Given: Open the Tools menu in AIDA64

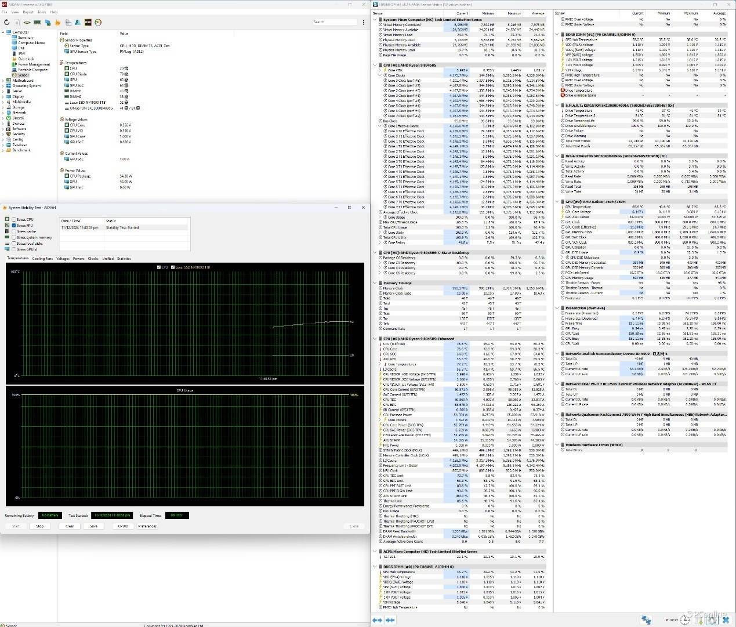Looking at the screenshot, I should [x=42, y=12].
